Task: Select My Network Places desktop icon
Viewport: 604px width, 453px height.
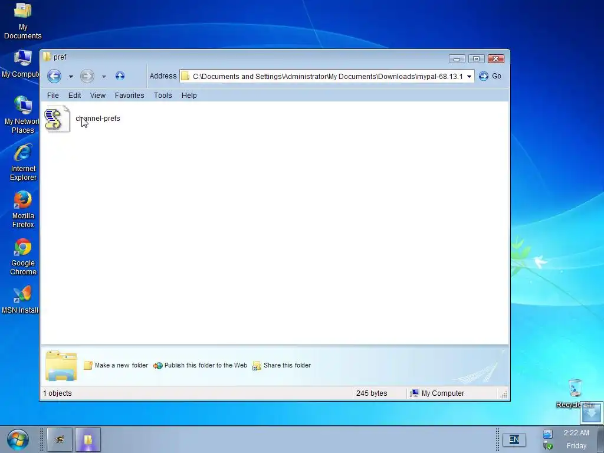Action: [x=22, y=115]
